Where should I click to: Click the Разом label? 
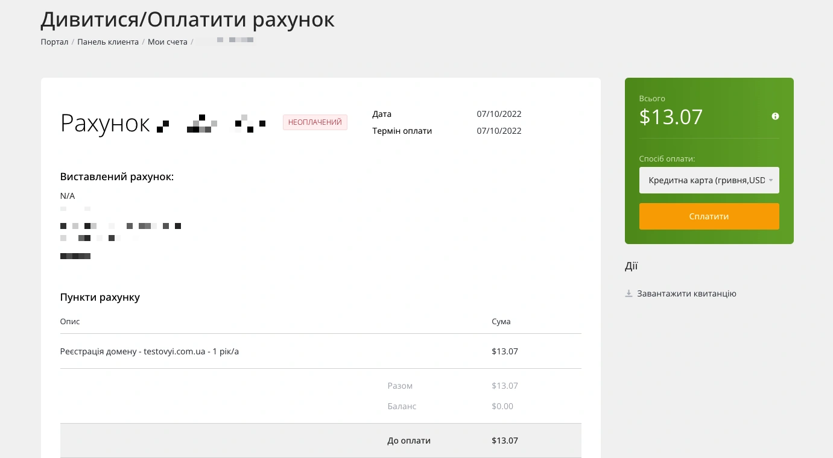tap(400, 386)
